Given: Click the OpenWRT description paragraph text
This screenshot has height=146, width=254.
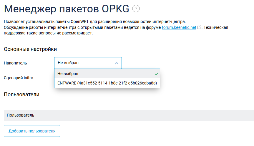Looking at the screenshot, I should point(95,21).
